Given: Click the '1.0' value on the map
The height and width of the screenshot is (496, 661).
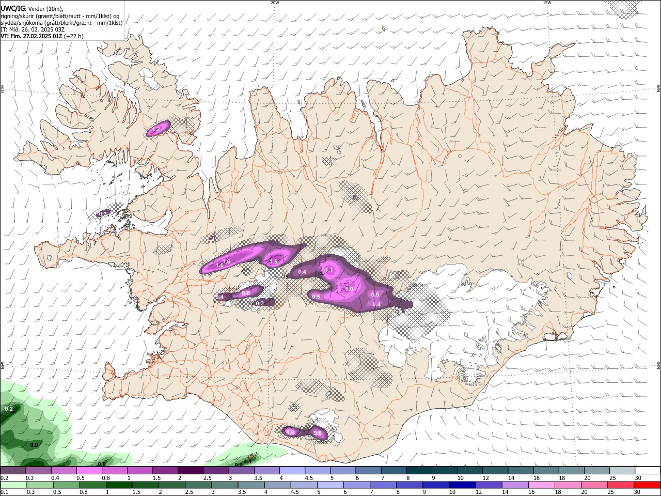Looking at the screenshot, I should coord(349,289).
